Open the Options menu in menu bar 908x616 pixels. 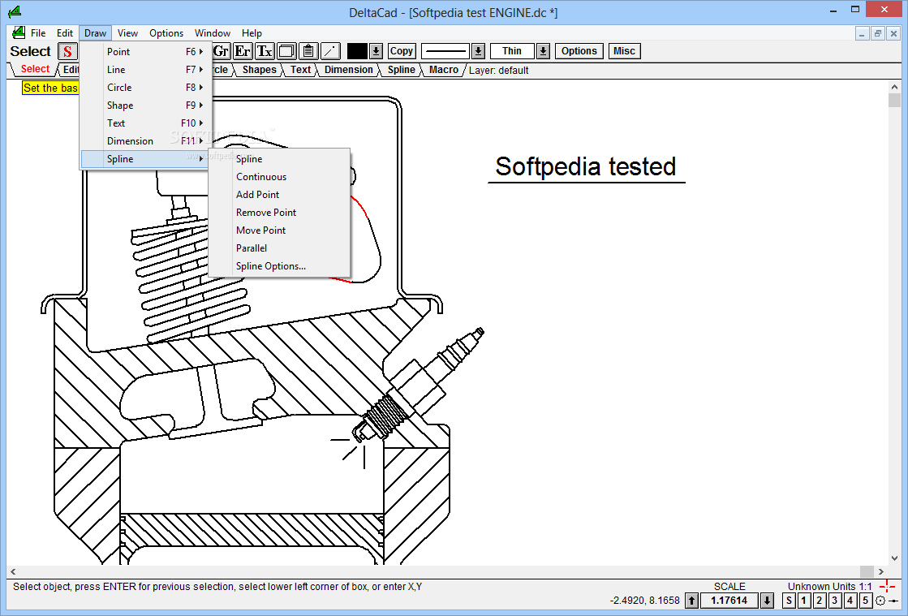click(166, 33)
